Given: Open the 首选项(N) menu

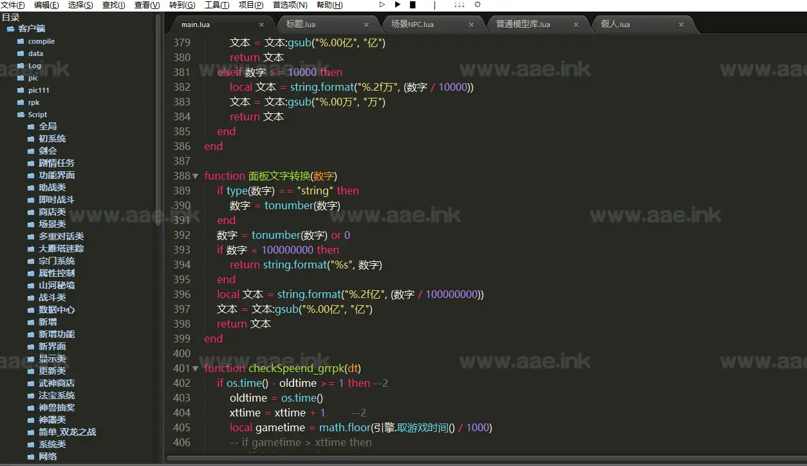Looking at the screenshot, I should 290,5.
